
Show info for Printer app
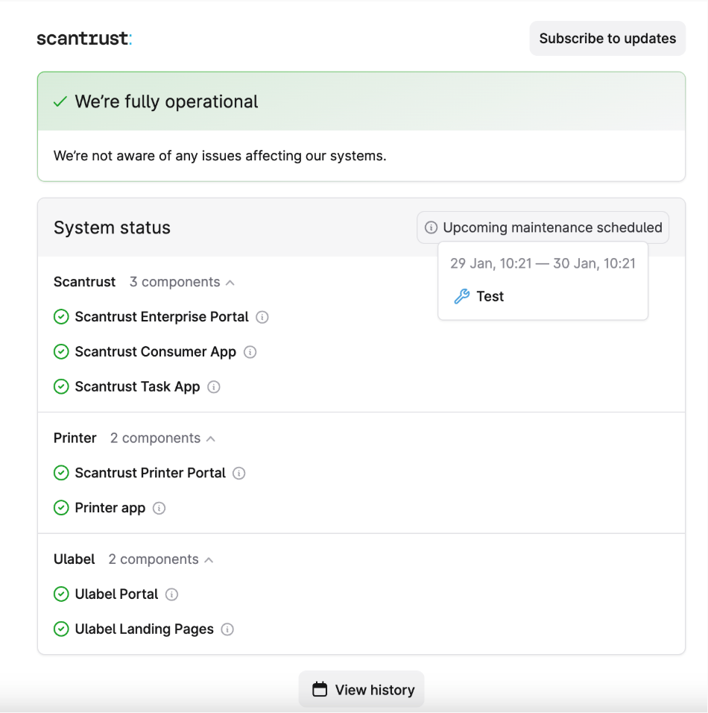point(159,508)
